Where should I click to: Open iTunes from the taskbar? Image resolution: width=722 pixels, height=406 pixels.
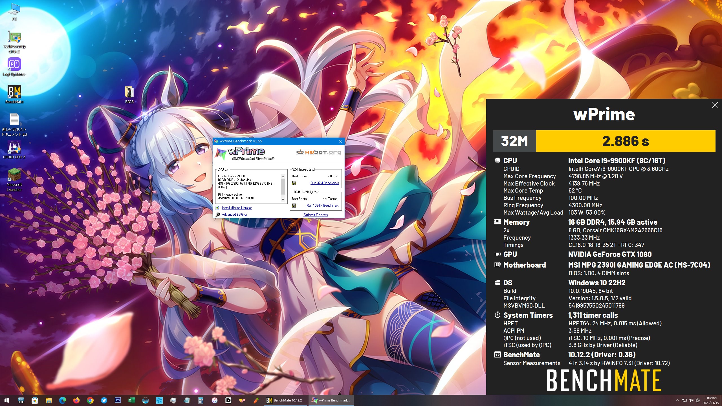point(215,400)
